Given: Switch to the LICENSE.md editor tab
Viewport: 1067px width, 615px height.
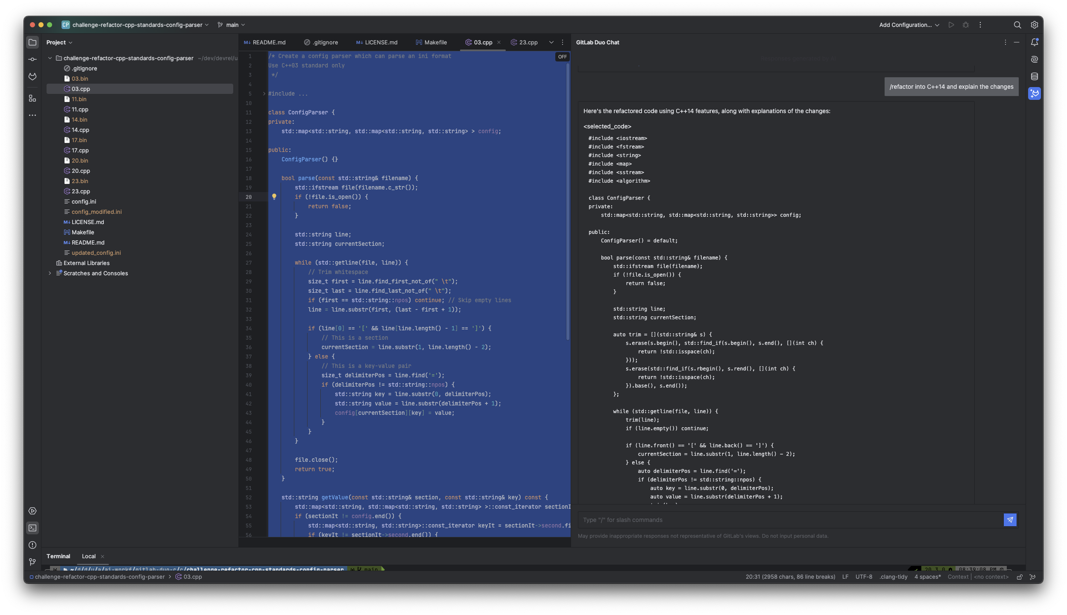Looking at the screenshot, I should 377,42.
